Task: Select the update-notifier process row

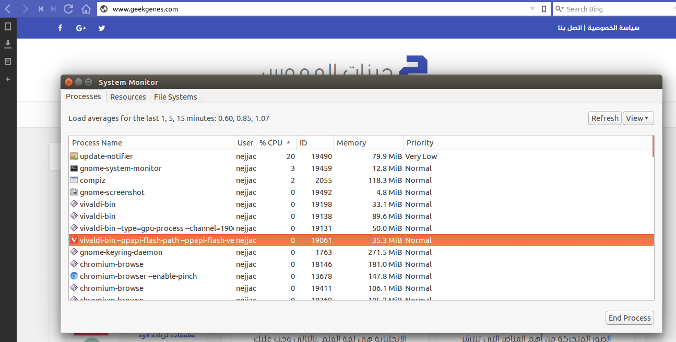Action: tap(361, 156)
